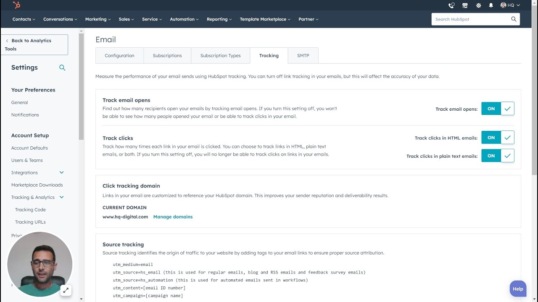Click Back to Analytics Tools button
The image size is (538, 302).
(x=34, y=44)
